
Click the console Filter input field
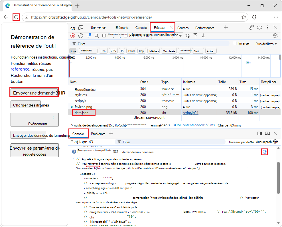[170, 142]
